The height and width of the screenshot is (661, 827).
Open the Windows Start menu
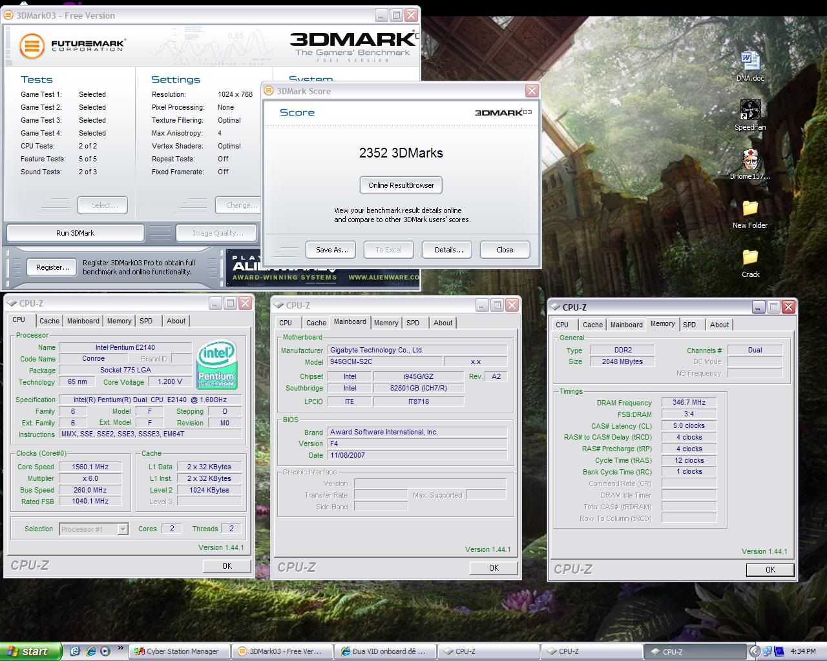[x=31, y=651]
